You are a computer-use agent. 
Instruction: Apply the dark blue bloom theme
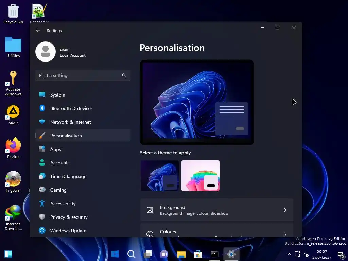click(x=160, y=176)
